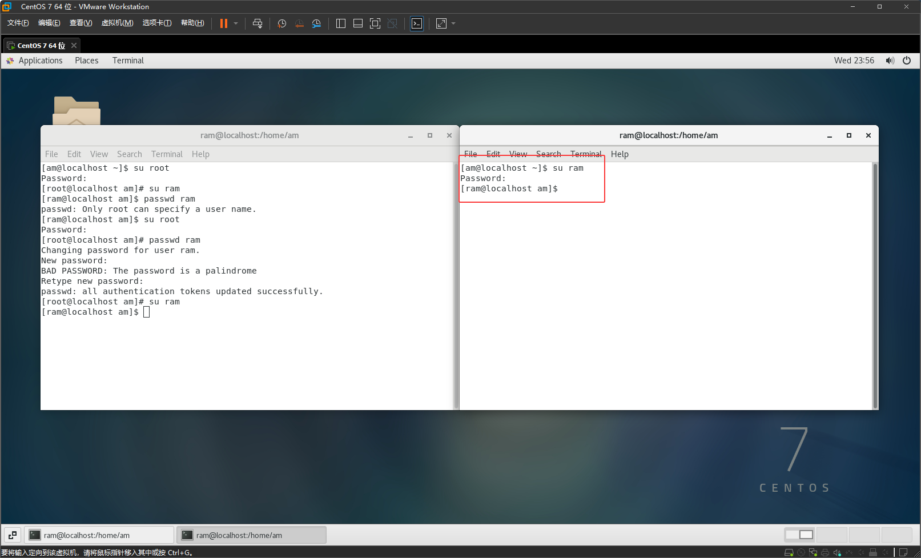Open Search menu in right terminal window
This screenshot has height=558, width=921.
[549, 154]
